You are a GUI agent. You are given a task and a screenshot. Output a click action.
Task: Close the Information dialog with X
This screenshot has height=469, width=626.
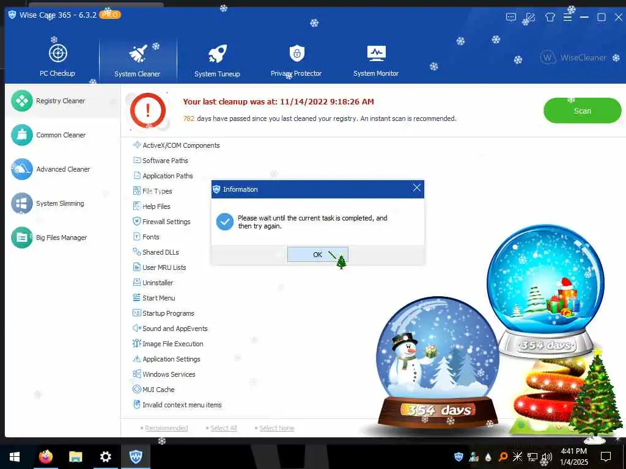pos(416,187)
